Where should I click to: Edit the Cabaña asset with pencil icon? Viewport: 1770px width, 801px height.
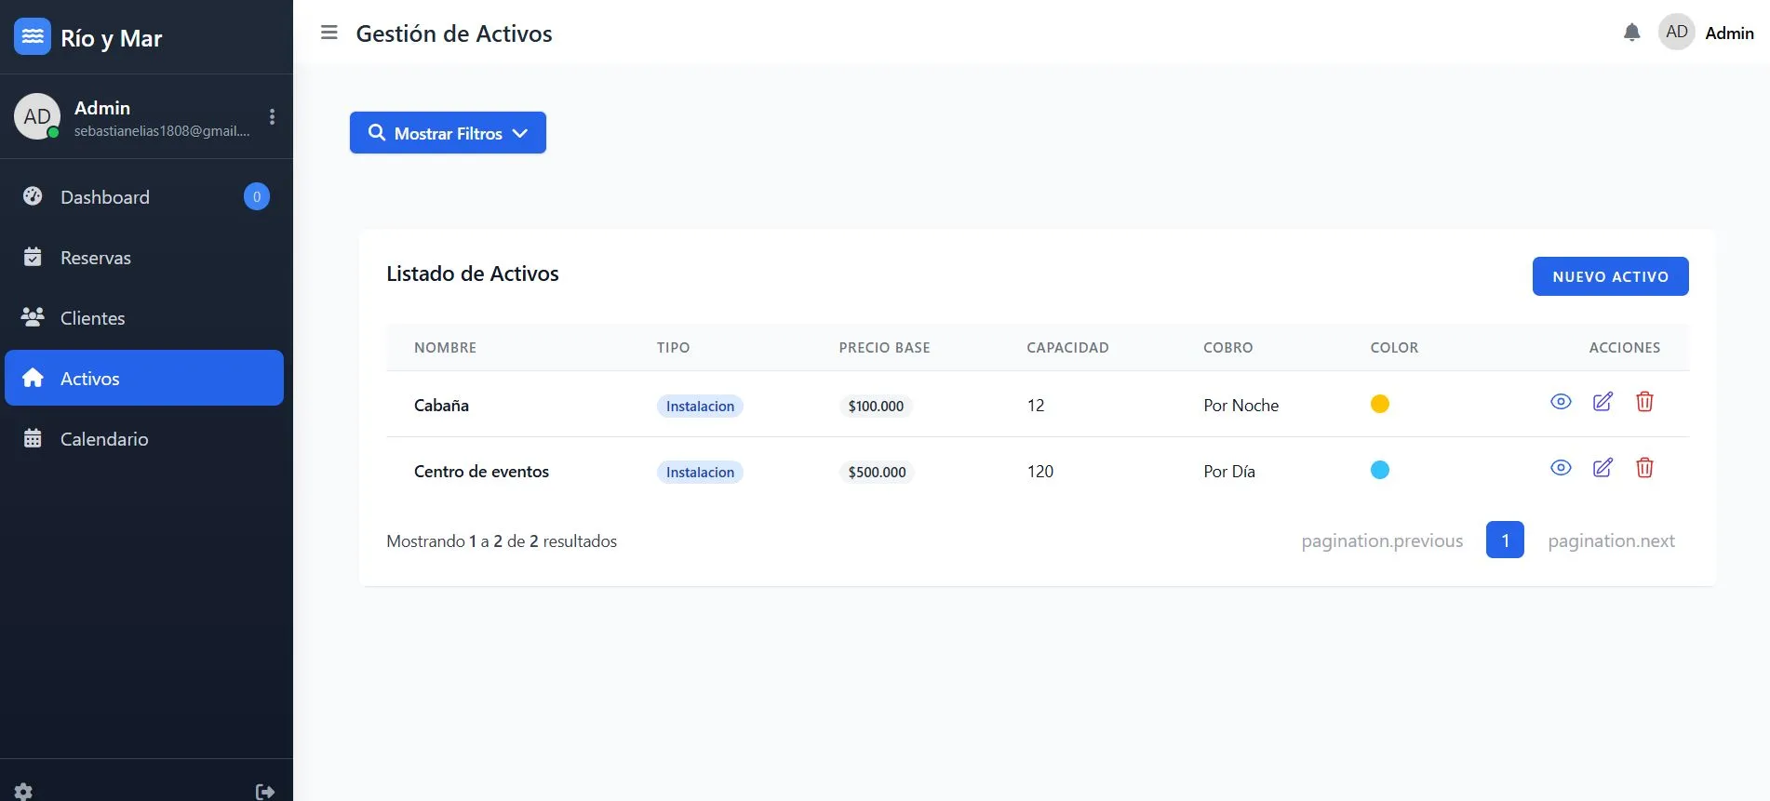click(x=1602, y=401)
